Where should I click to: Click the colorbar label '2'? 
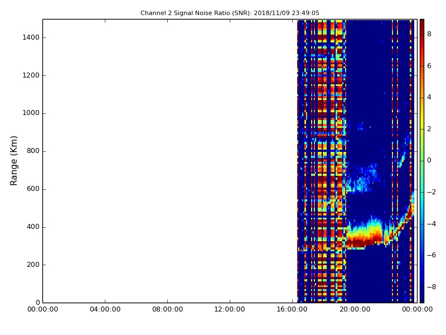click(x=429, y=129)
